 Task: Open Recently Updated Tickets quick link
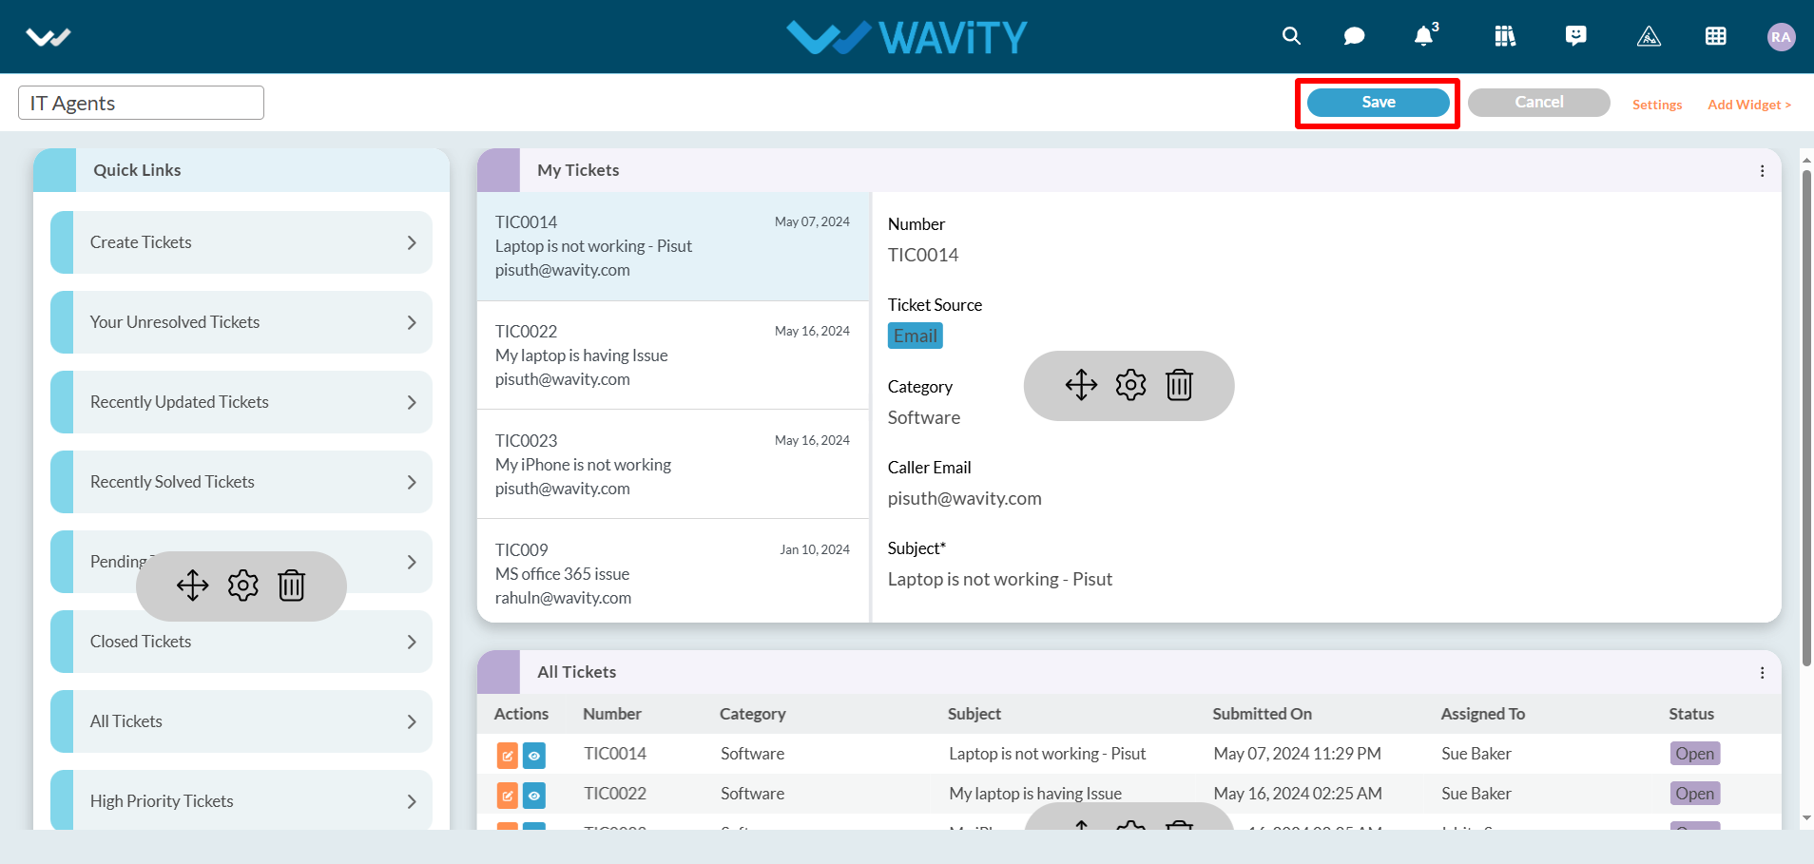click(x=241, y=402)
